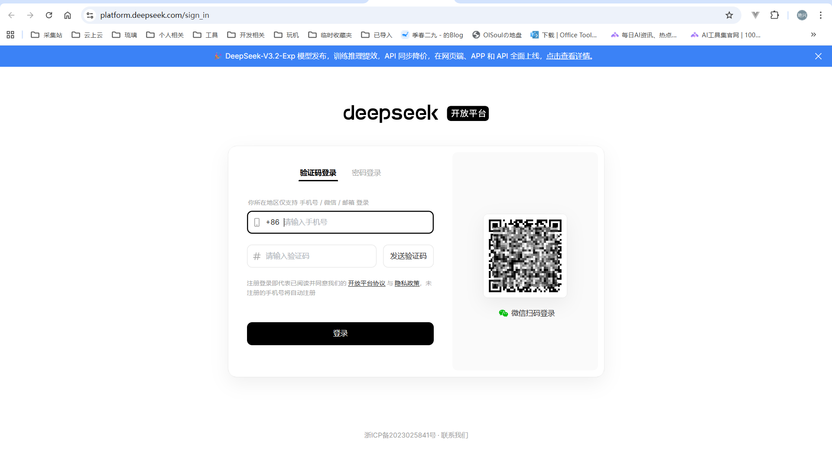Open the 开发相关 bookmarks folder

click(246, 35)
